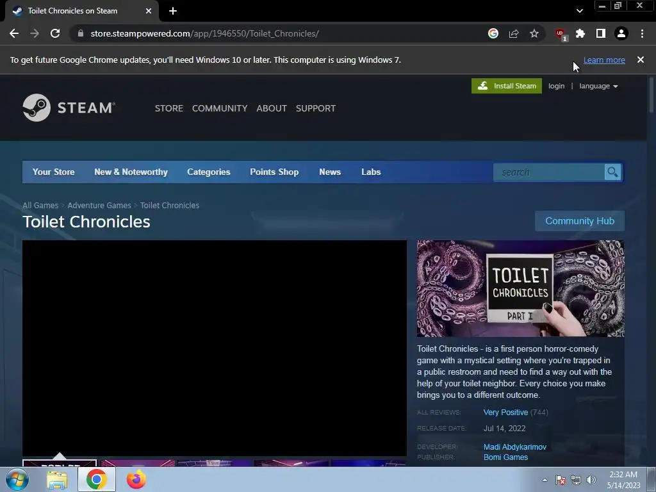The width and height of the screenshot is (656, 492).
Task: Close the Toilet Chronicles tab
Action: pyautogui.click(x=149, y=11)
